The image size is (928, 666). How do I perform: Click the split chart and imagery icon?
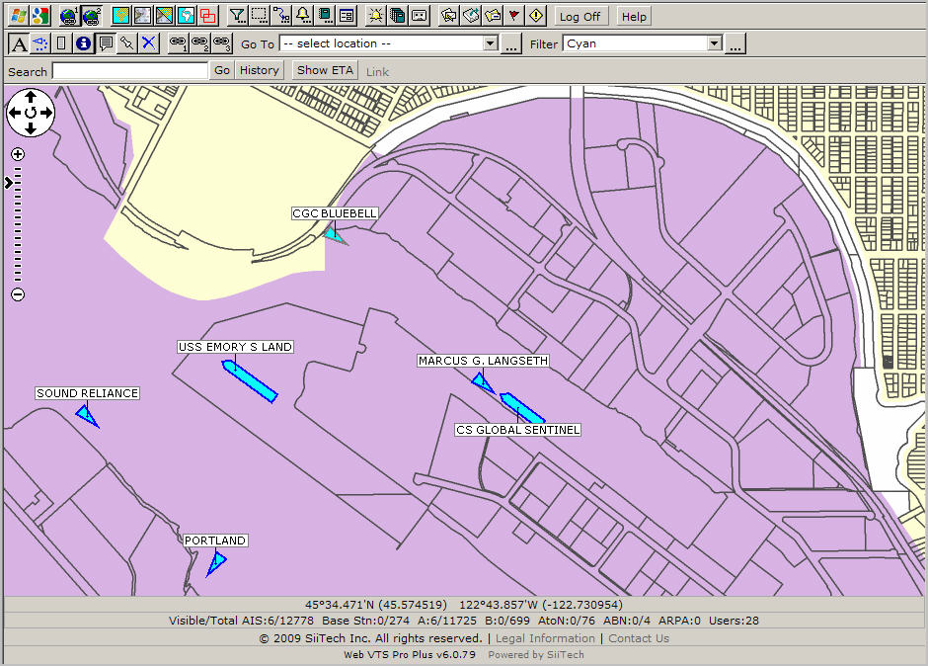tap(165, 16)
